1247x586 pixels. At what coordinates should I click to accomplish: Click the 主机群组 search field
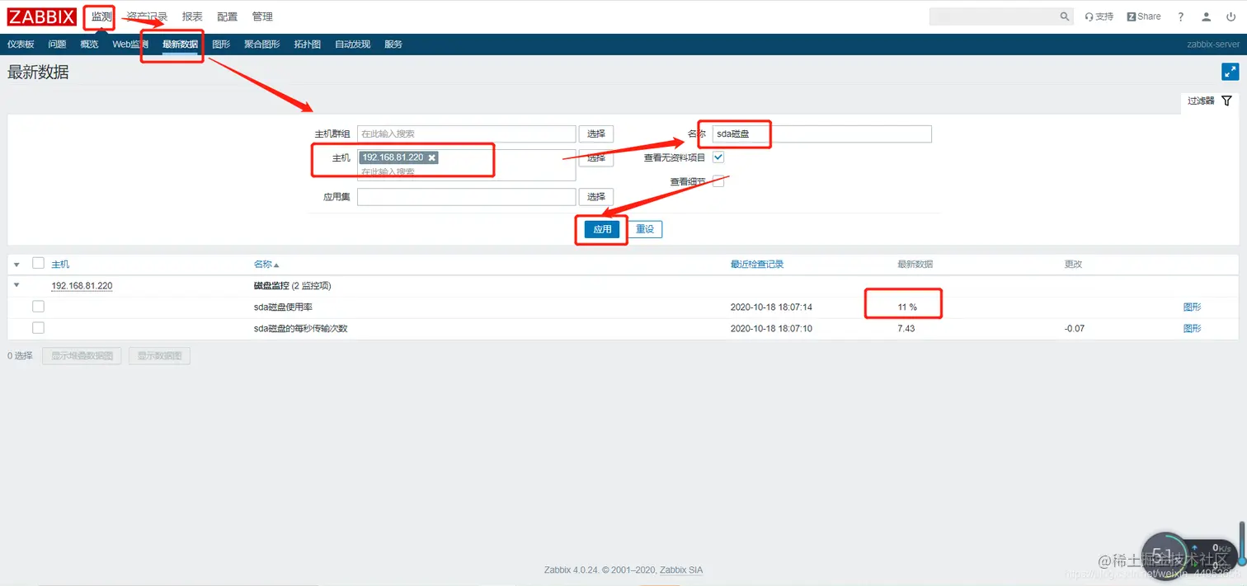[466, 134]
